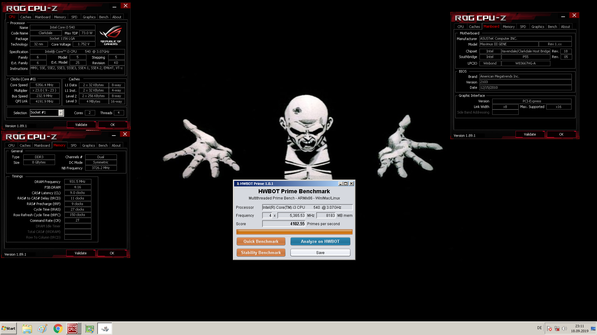
Task: Open Bench tab in the CPU window
Action: point(104,17)
